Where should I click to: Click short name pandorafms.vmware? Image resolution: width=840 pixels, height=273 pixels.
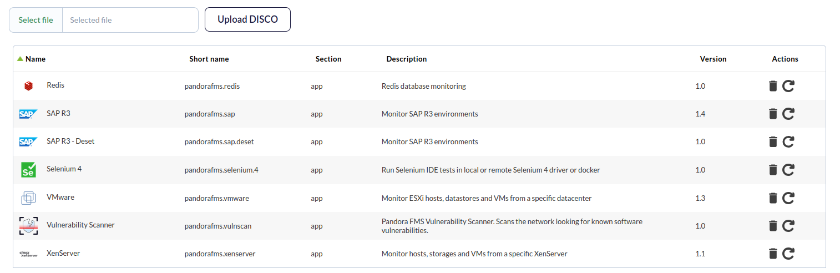[x=217, y=198]
